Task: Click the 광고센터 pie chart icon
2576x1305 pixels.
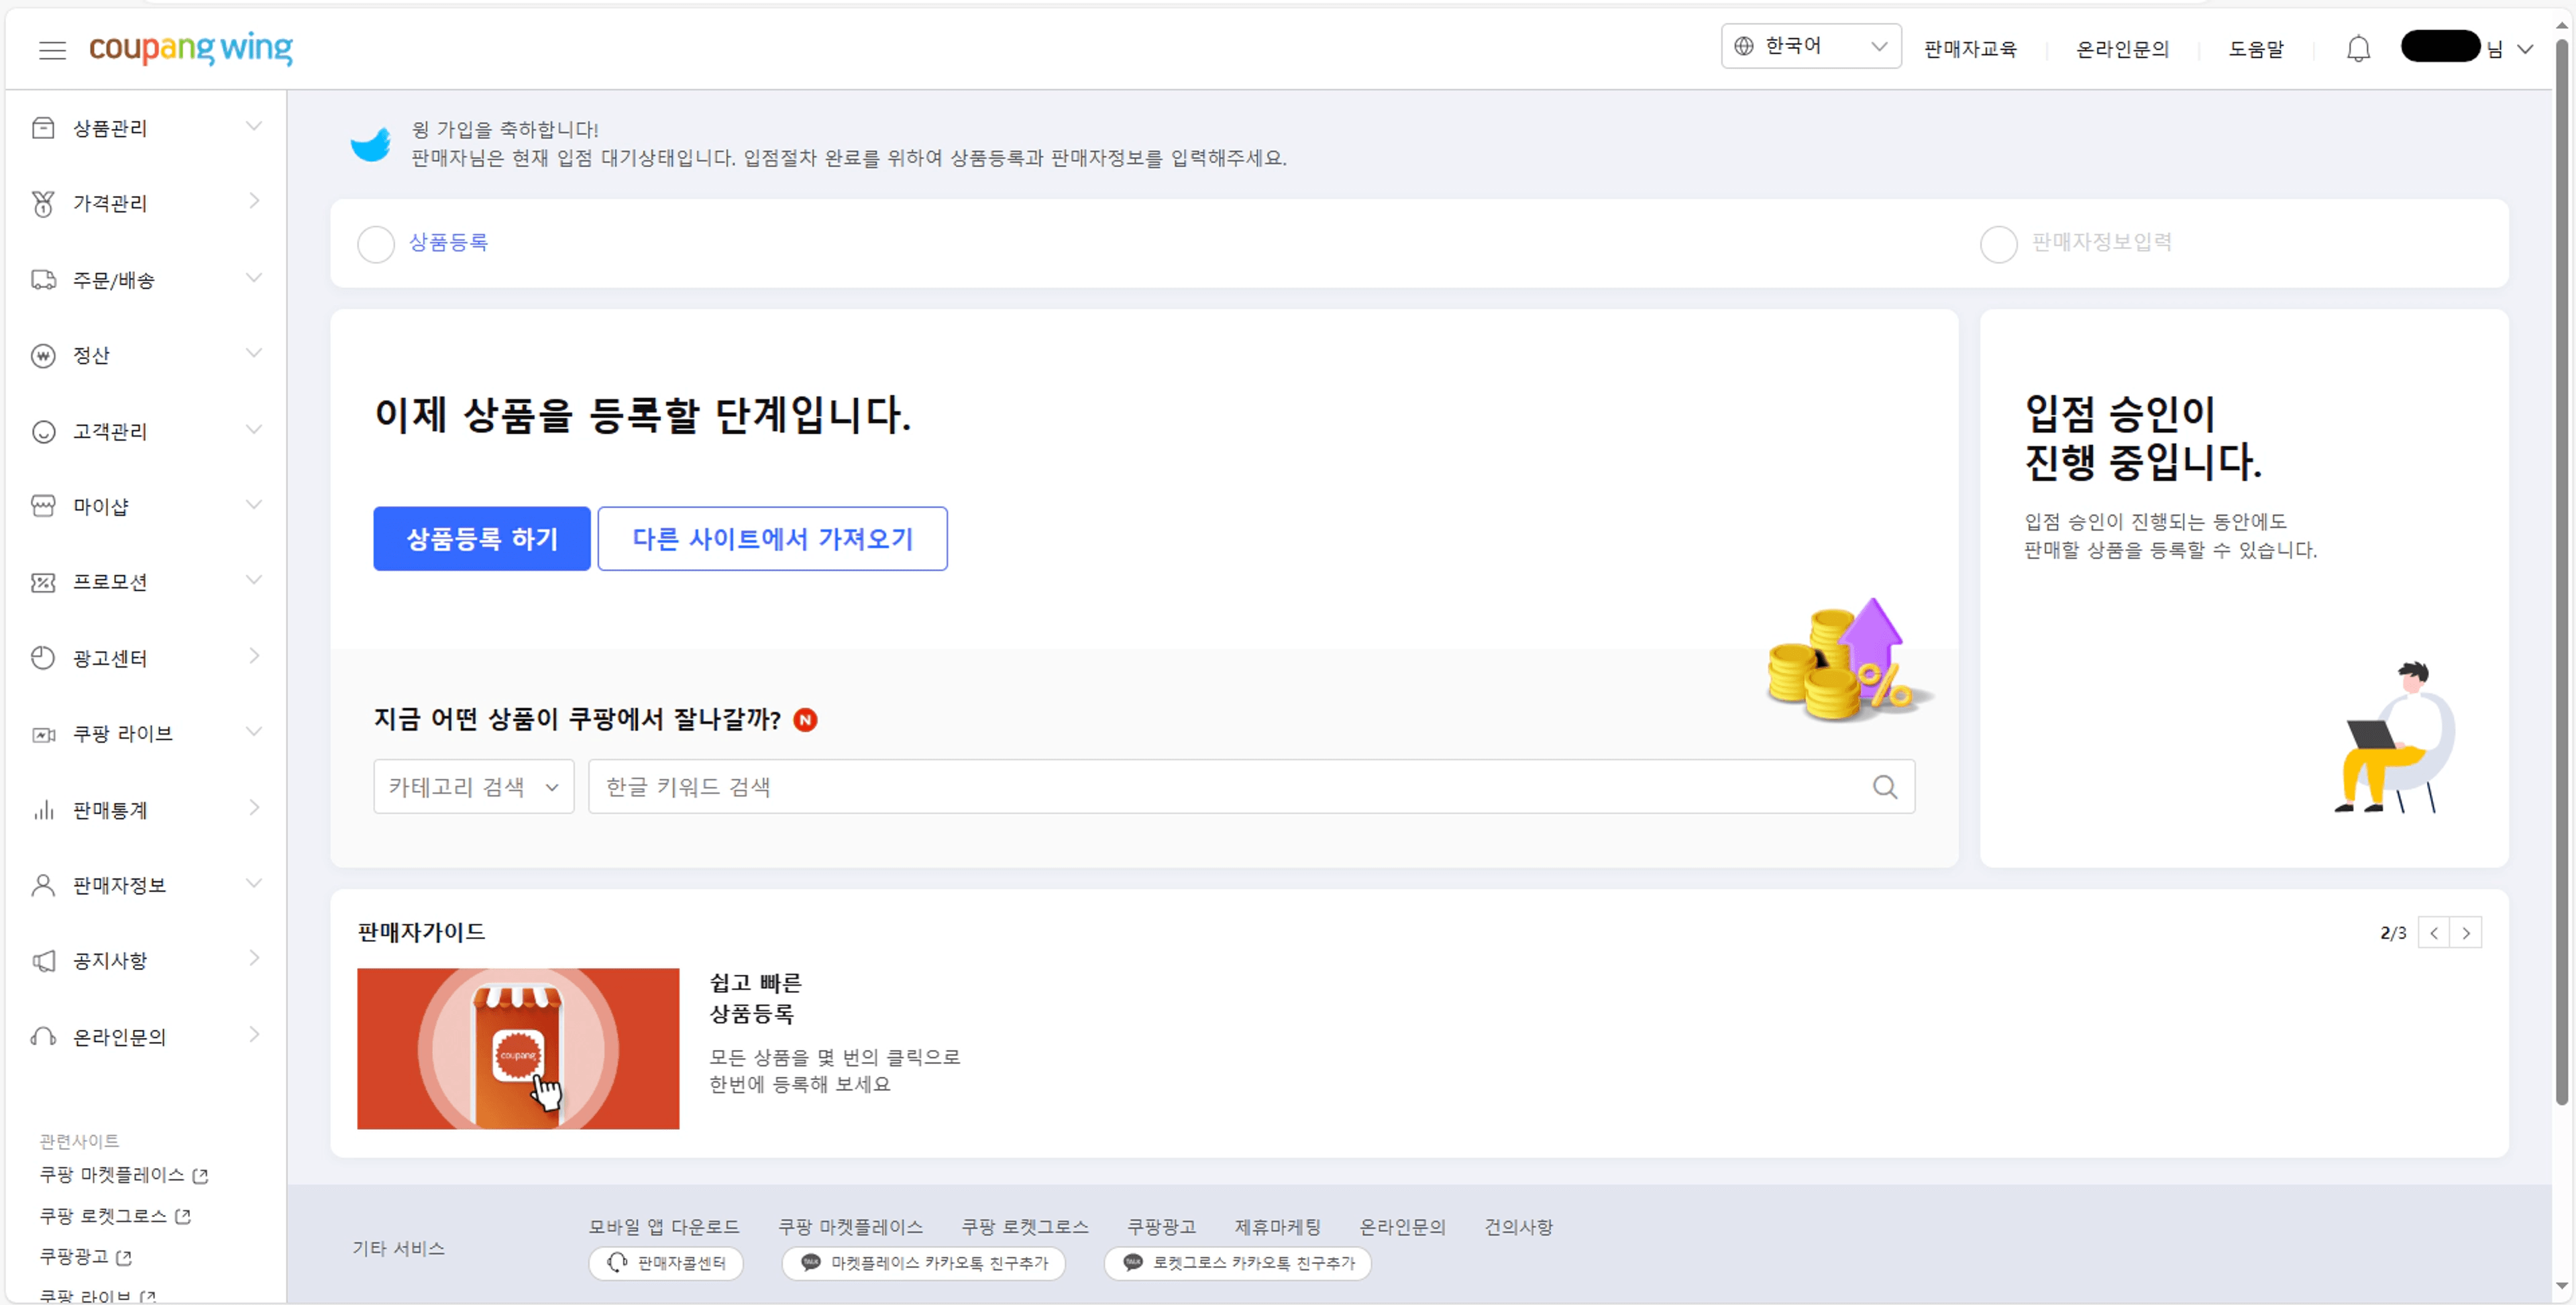Action: 43,658
